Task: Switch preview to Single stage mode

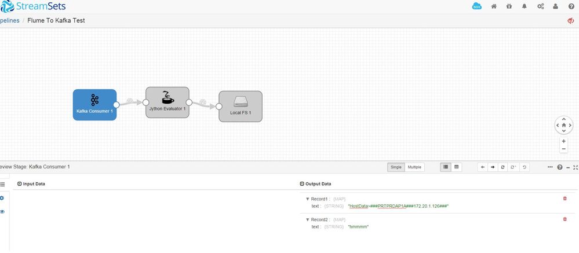Action: pyautogui.click(x=396, y=167)
